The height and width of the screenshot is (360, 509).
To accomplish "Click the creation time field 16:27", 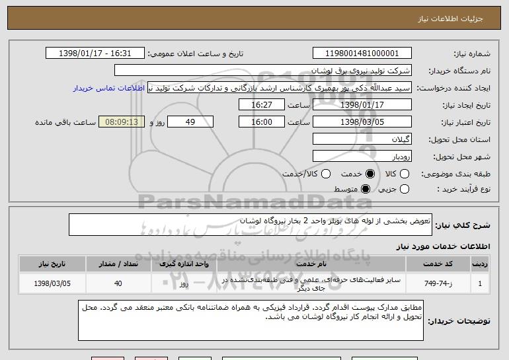I will tap(262, 105).
